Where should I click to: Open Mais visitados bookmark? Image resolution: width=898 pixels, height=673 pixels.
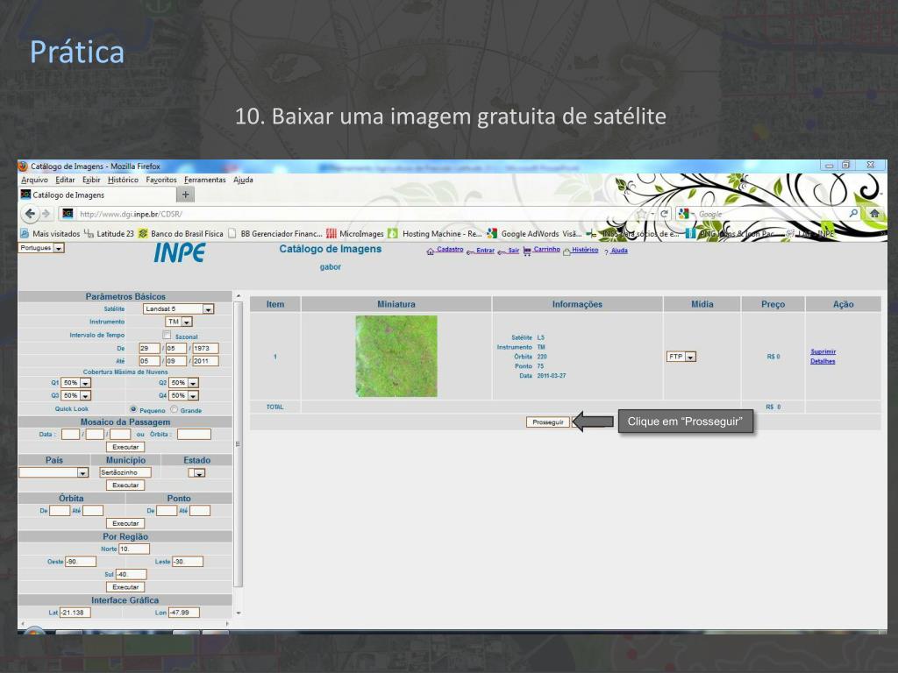click(x=50, y=233)
